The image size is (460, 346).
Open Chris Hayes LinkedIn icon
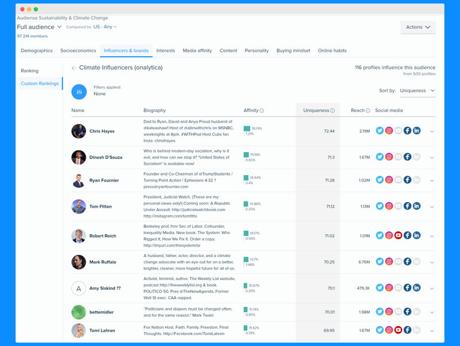(416, 131)
